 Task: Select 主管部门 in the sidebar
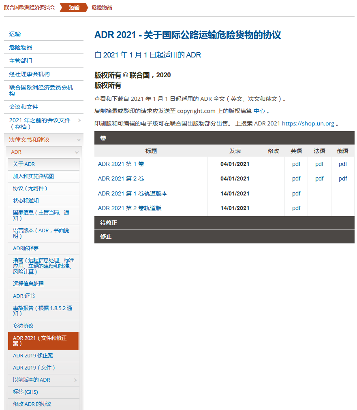(21, 61)
